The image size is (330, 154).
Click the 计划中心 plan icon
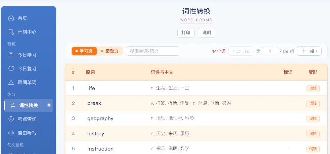tap(11, 32)
